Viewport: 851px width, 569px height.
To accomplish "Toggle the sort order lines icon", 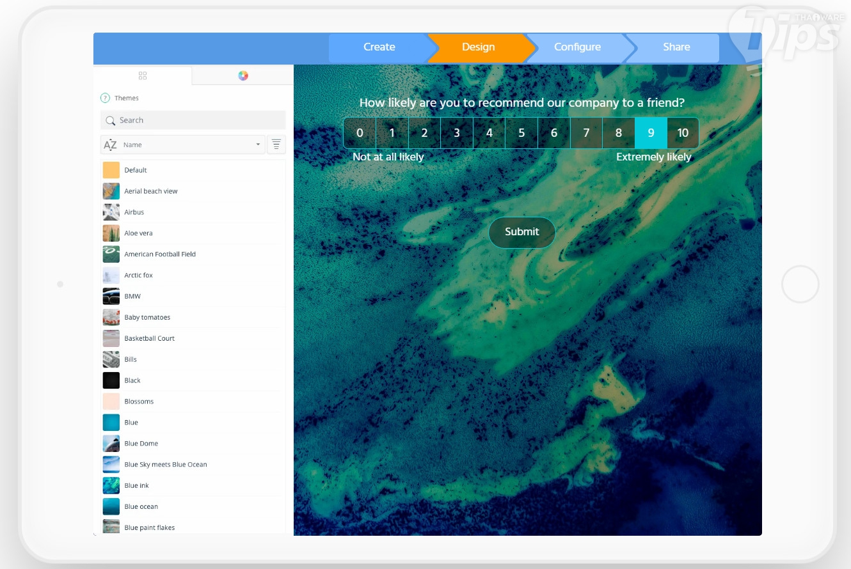I will coord(276,144).
